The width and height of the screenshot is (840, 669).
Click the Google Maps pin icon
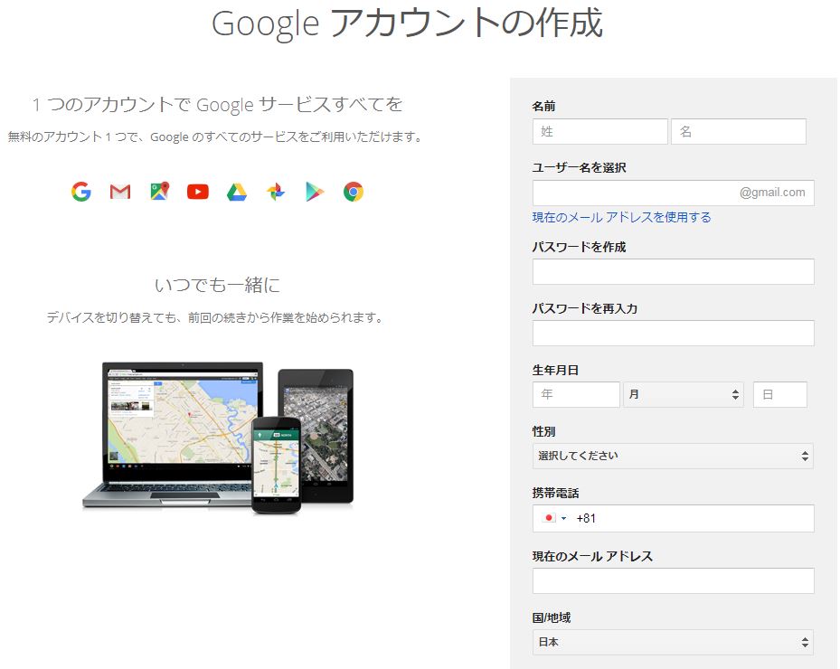pyautogui.click(x=160, y=192)
